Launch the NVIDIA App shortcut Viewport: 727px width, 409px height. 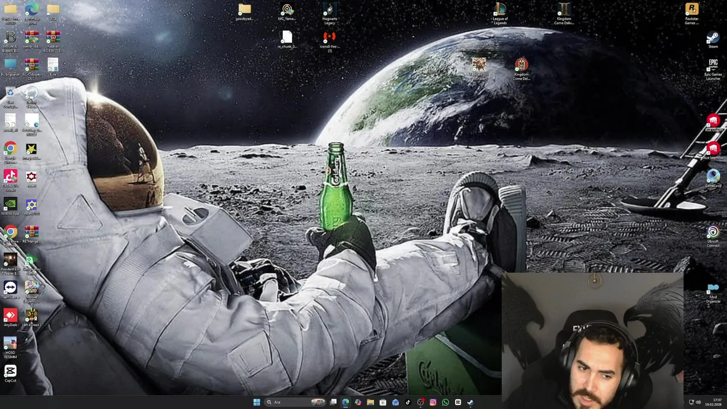(x=10, y=207)
